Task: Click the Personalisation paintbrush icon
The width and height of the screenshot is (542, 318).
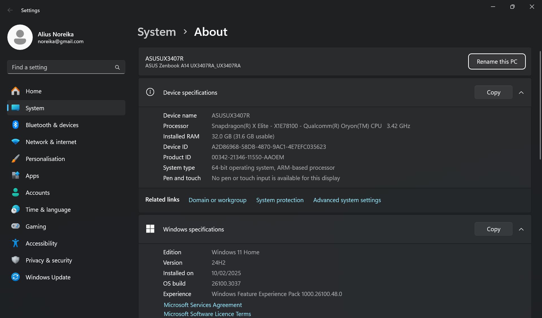Action: tap(16, 159)
